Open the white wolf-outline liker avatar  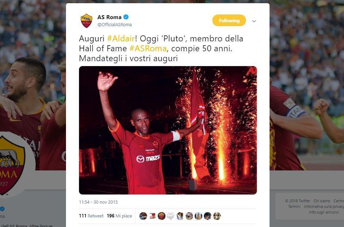pos(170,216)
